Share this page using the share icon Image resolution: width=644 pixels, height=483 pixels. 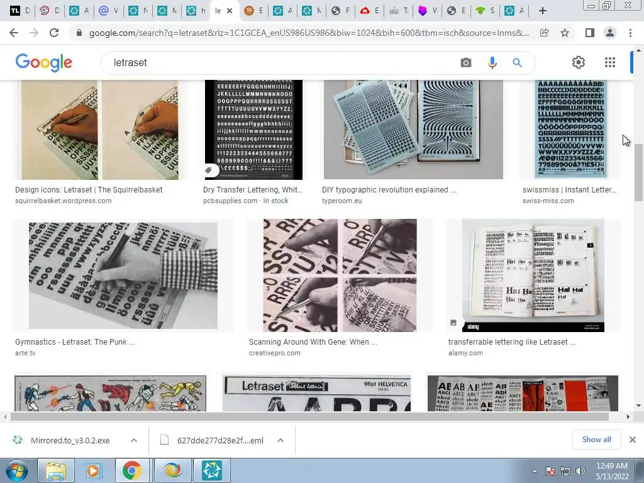[545, 33]
